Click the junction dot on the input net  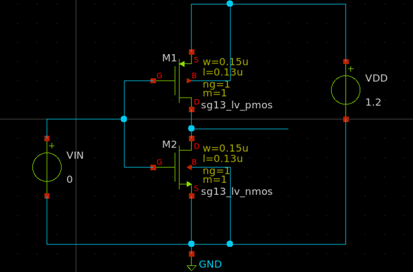pyautogui.click(x=124, y=119)
